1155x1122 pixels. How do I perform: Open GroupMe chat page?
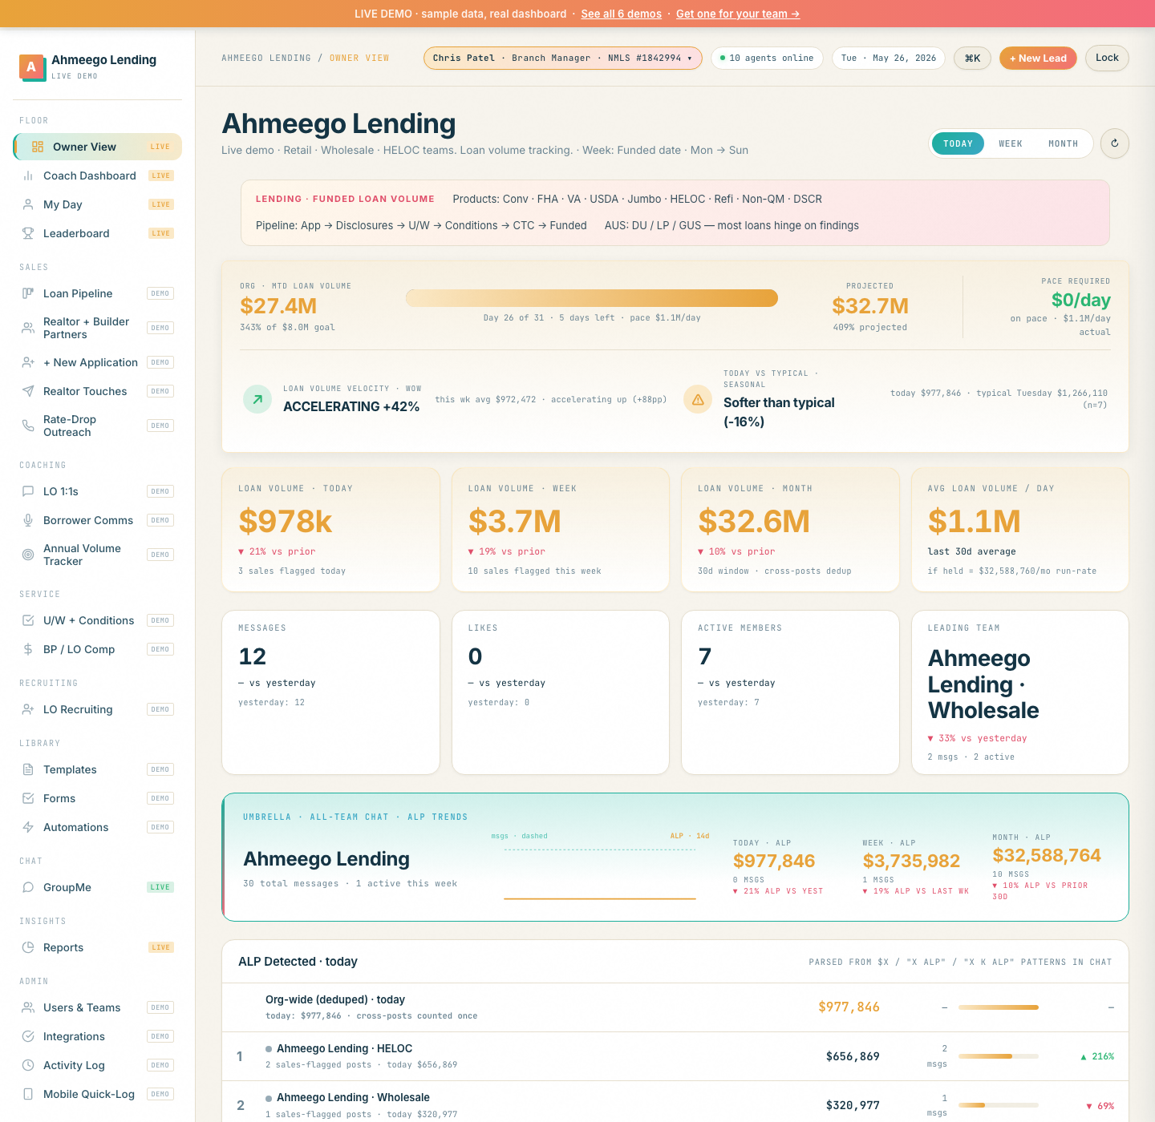(x=98, y=887)
